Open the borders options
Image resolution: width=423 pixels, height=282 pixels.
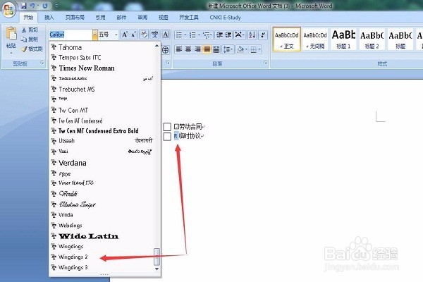click(255, 49)
